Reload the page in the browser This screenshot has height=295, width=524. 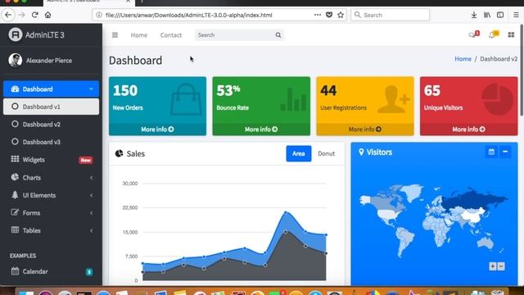tap(34, 15)
